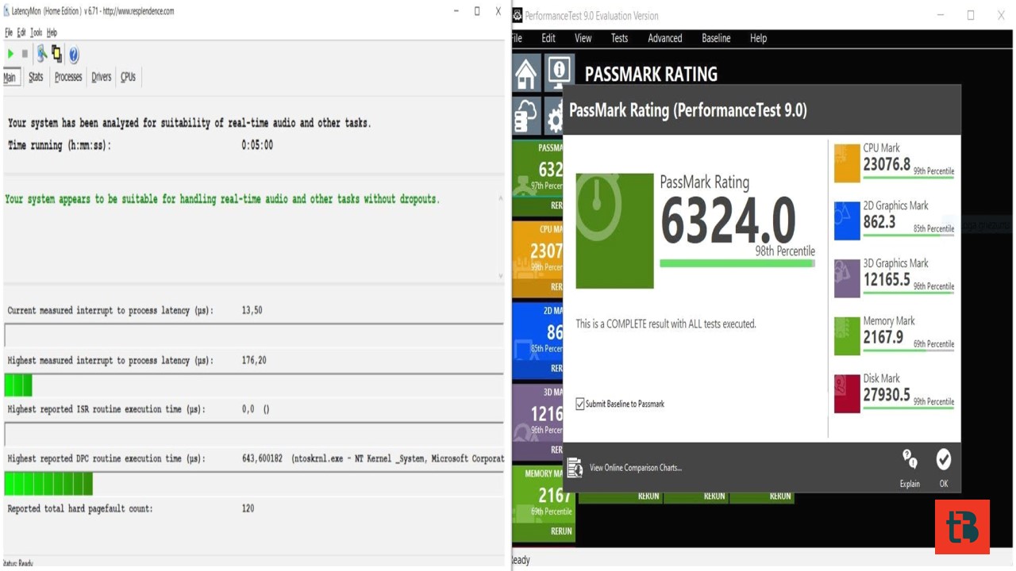
Task: Click the green Memory Mark icon
Action: point(847,336)
